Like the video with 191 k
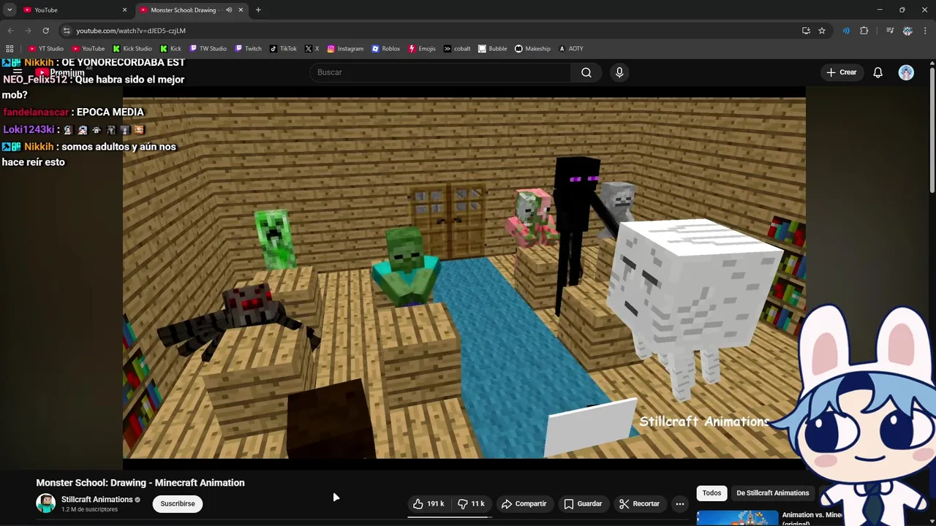936x526 pixels. (429, 503)
